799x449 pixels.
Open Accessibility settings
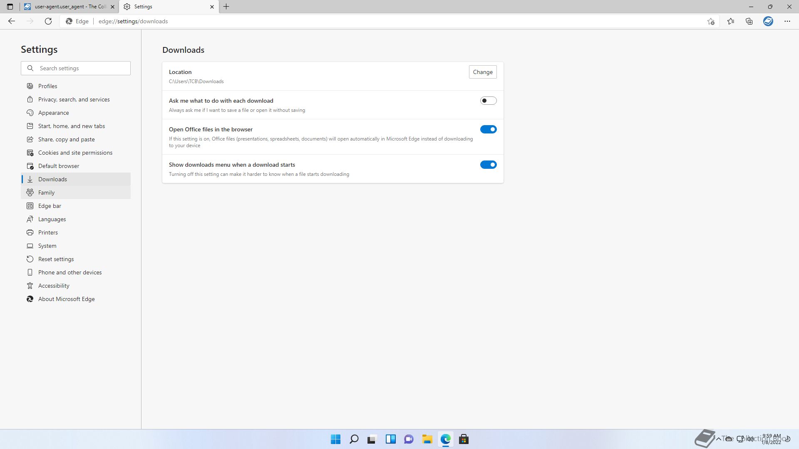click(x=76, y=286)
